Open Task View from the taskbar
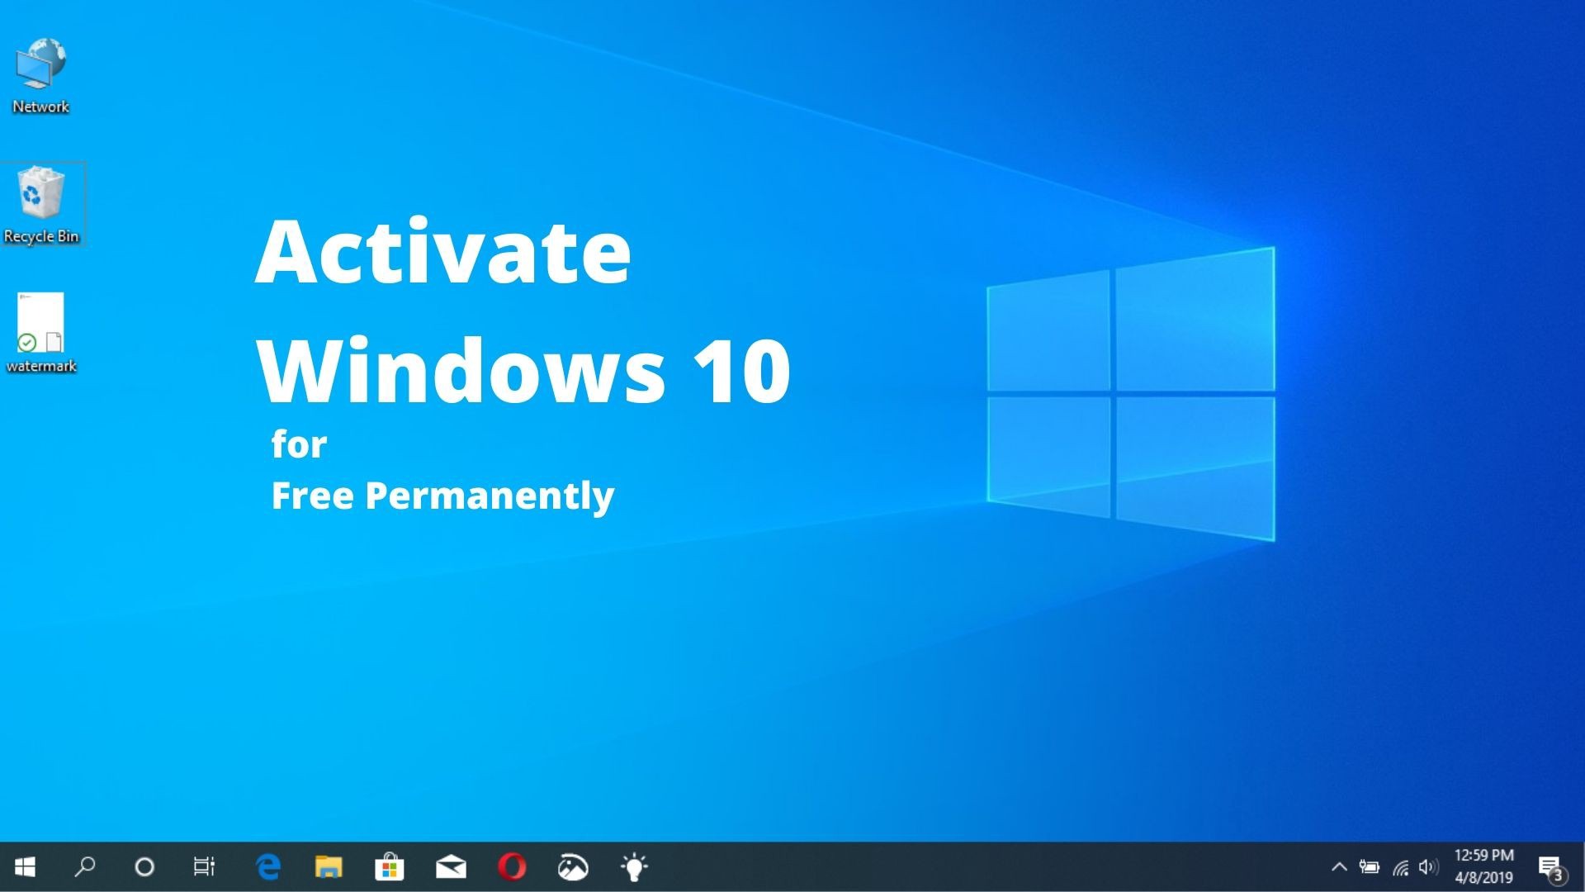The width and height of the screenshot is (1585, 892). [204, 866]
